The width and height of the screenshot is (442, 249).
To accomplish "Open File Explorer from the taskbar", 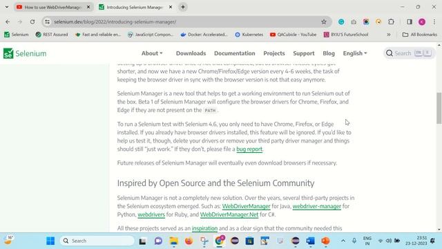I will [173, 241].
